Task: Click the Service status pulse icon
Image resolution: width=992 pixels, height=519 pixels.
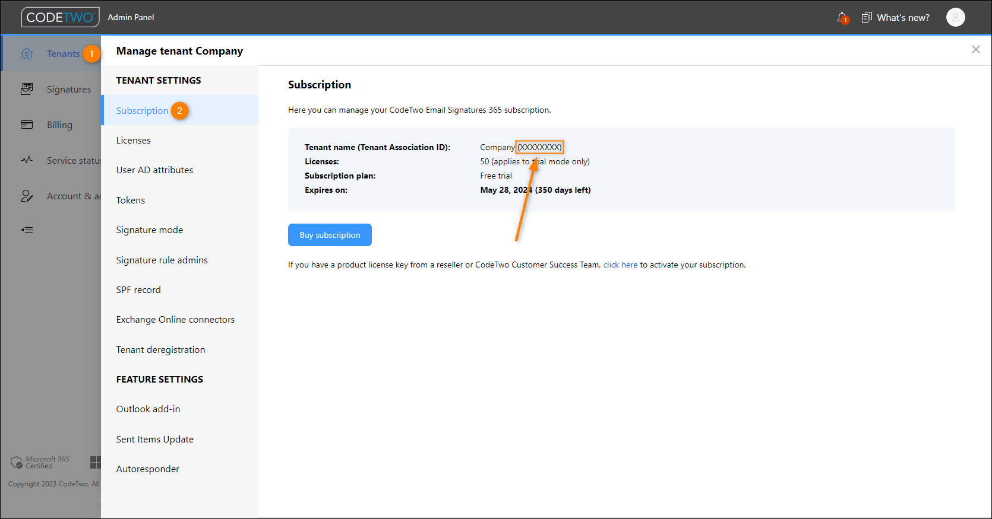Action: (27, 160)
